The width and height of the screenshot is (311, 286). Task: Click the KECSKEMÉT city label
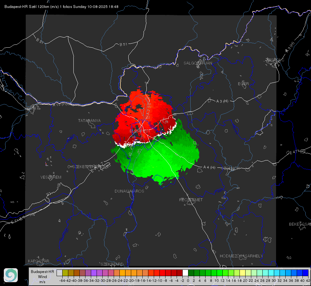point(191,200)
